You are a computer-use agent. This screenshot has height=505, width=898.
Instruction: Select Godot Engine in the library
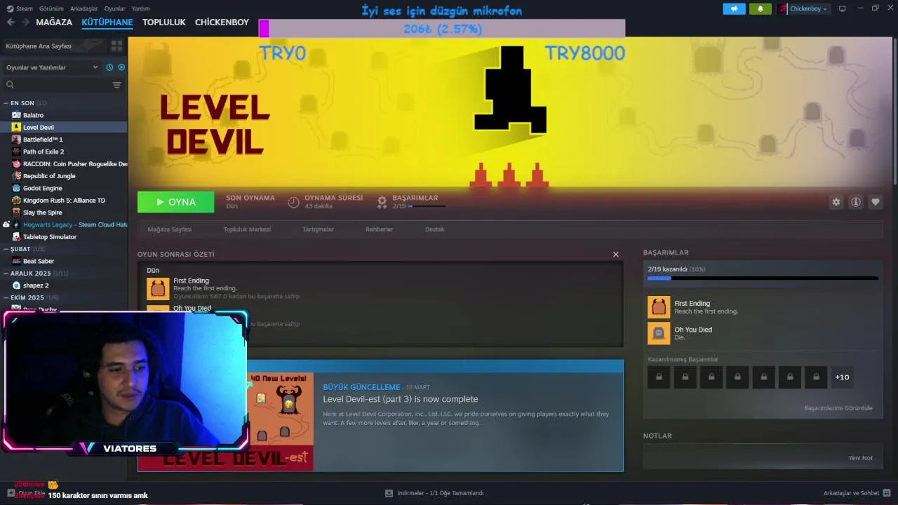pyautogui.click(x=65, y=188)
